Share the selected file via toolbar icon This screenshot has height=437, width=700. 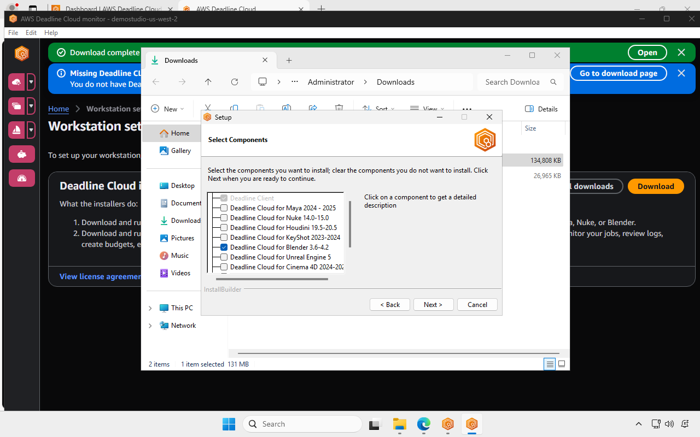click(x=313, y=108)
